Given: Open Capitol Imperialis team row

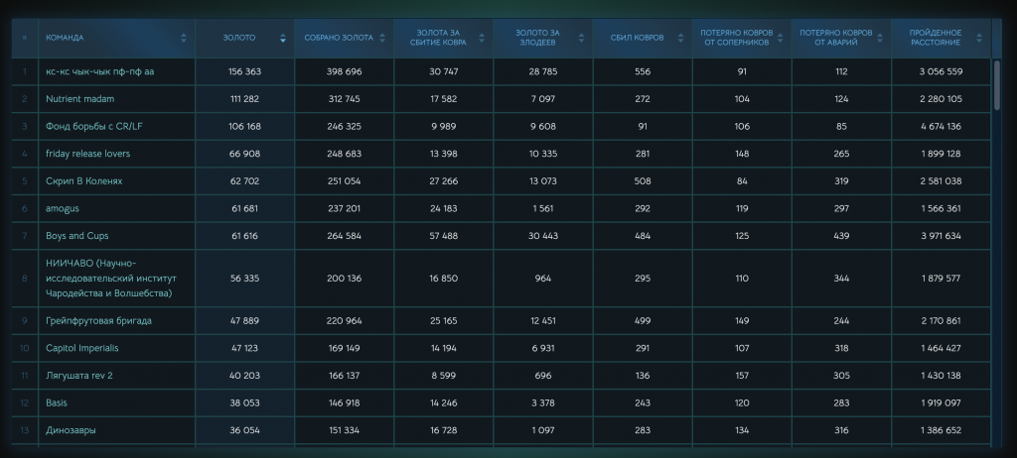Looking at the screenshot, I should point(82,349).
